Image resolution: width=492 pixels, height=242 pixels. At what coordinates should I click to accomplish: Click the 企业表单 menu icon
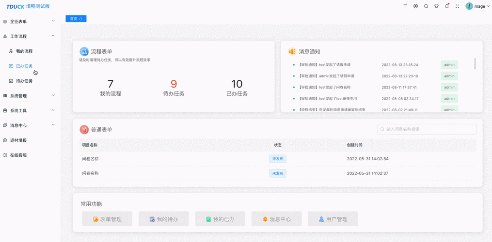click(5, 22)
